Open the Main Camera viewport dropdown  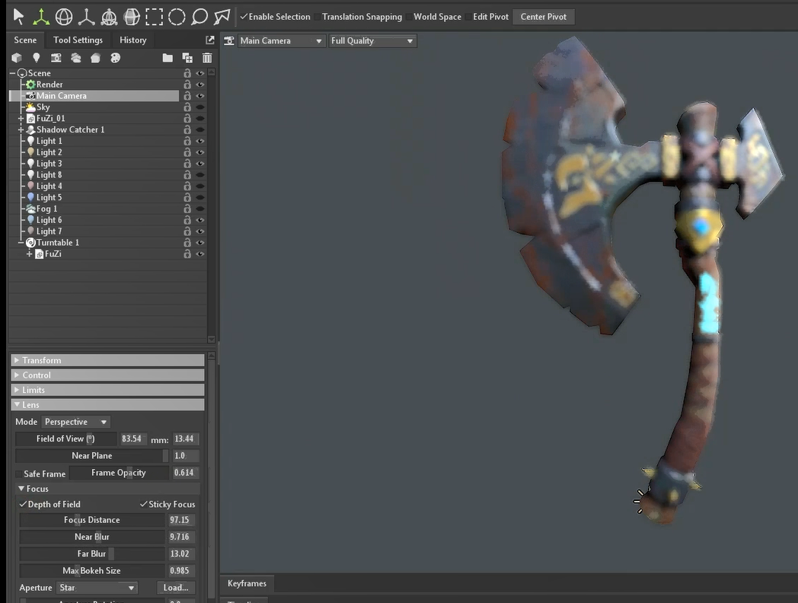280,40
